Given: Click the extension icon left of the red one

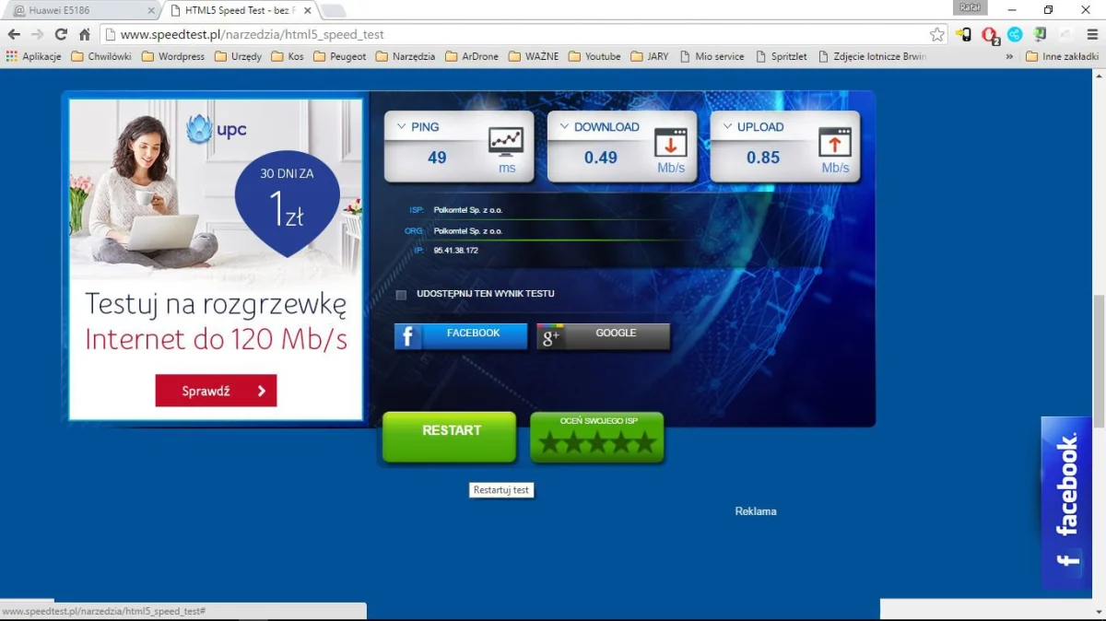Looking at the screenshot, I should tap(963, 34).
